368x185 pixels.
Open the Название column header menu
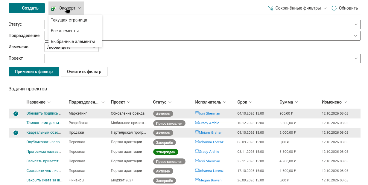pyautogui.click(x=49, y=102)
